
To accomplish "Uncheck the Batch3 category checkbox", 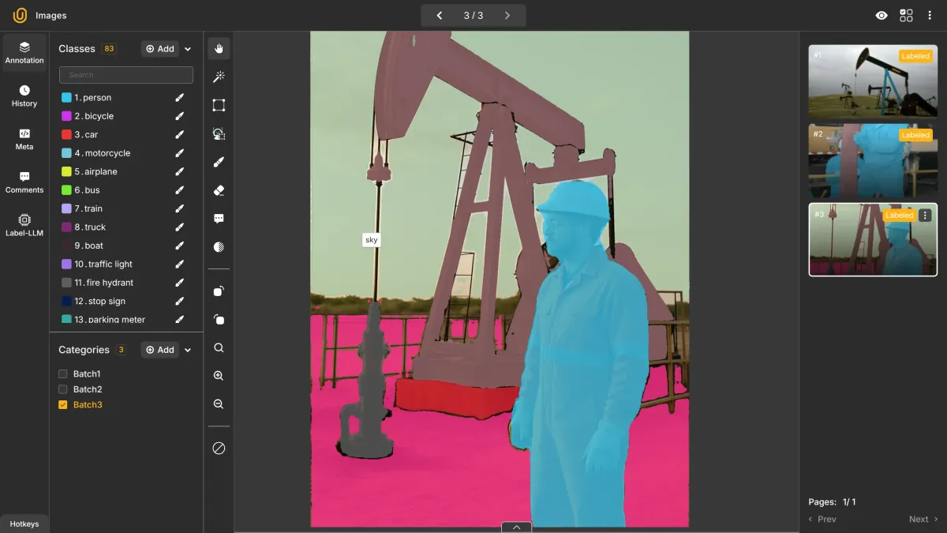I will pyautogui.click(x=63, y=405).
